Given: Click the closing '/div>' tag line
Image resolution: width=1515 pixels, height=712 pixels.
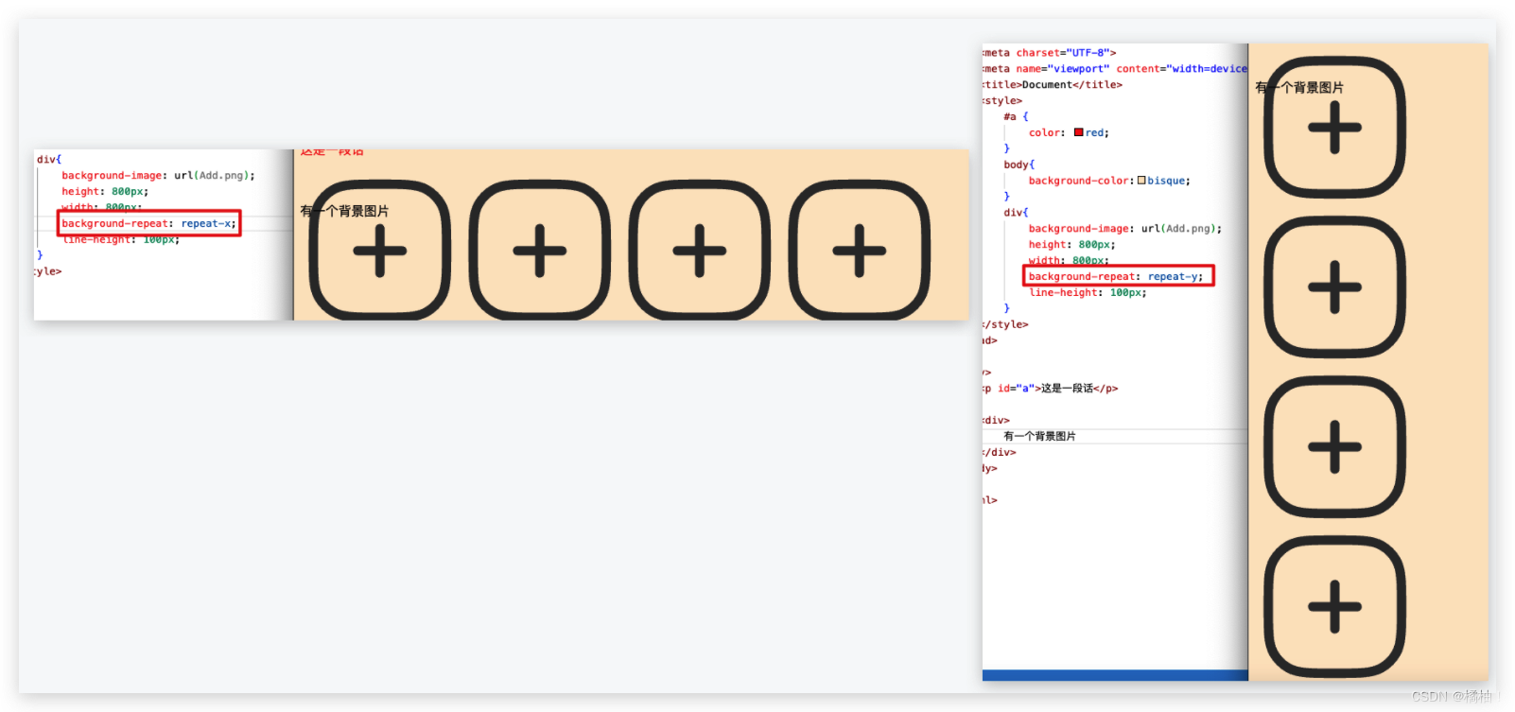Looking at the screenshot, I should (1000, 452).
